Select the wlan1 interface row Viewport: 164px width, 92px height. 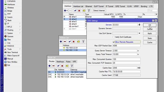click(75, 29)
